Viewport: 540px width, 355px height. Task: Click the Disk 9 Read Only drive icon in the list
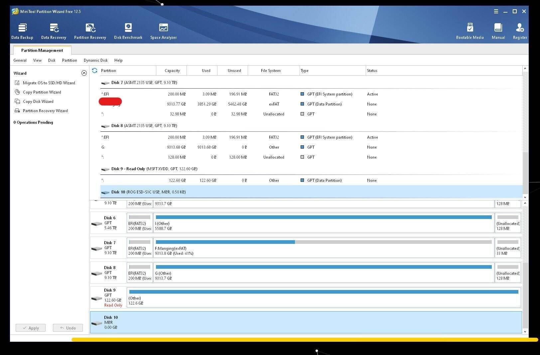click(x=105, y=169)
